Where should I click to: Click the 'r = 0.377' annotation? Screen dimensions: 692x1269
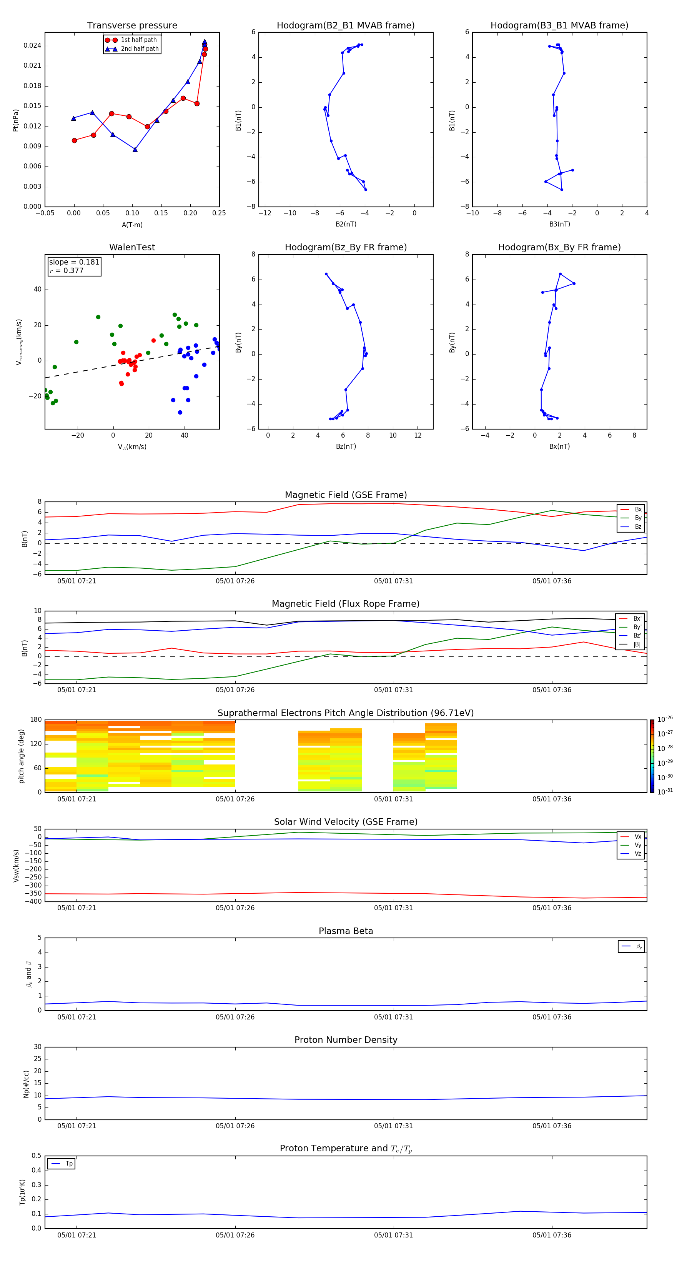click(67, 270)
